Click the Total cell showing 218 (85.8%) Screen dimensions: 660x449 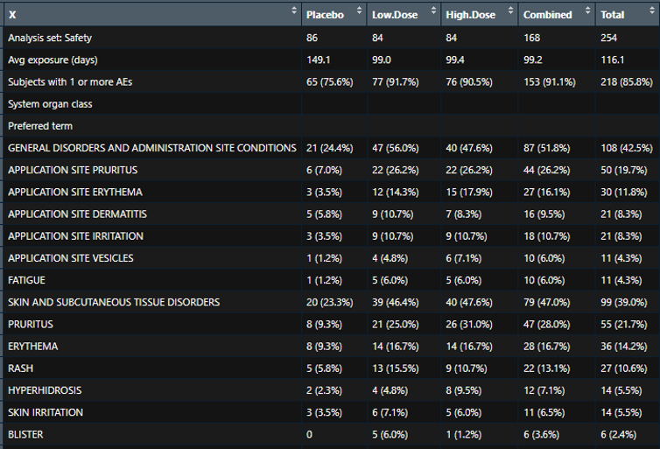coord(625,81)
